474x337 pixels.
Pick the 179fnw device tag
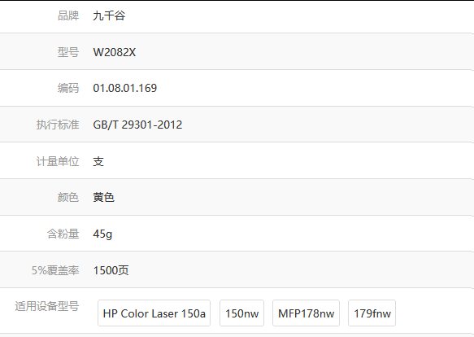(x=372, y=313)
